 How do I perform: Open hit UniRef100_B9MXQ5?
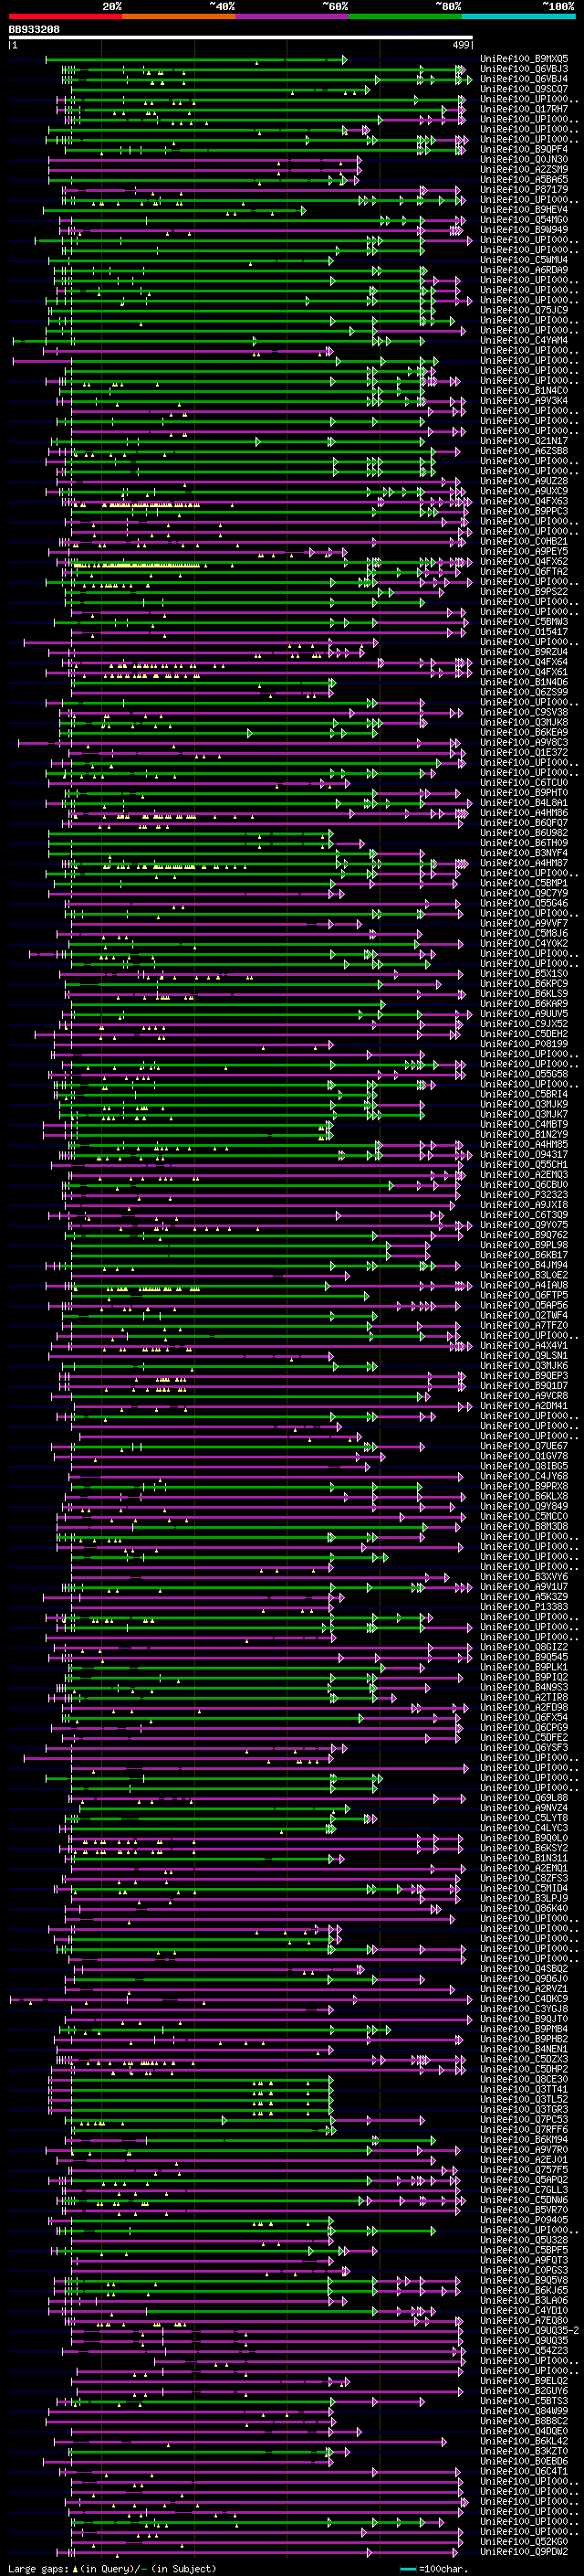click(524, 59)
